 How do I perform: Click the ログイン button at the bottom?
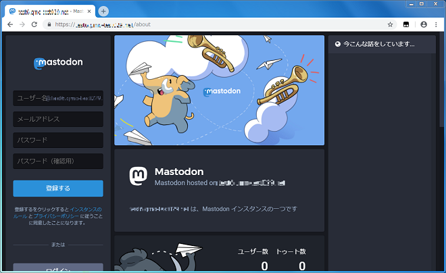pos(58,268)
